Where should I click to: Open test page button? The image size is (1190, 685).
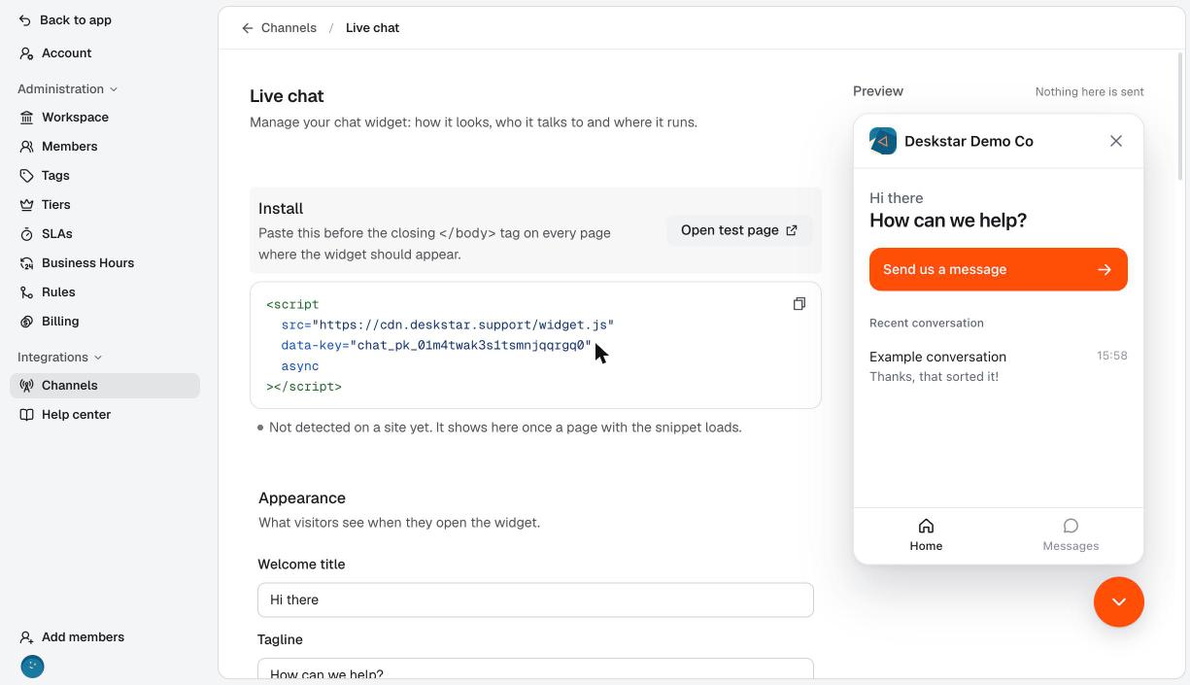[739, 230]
